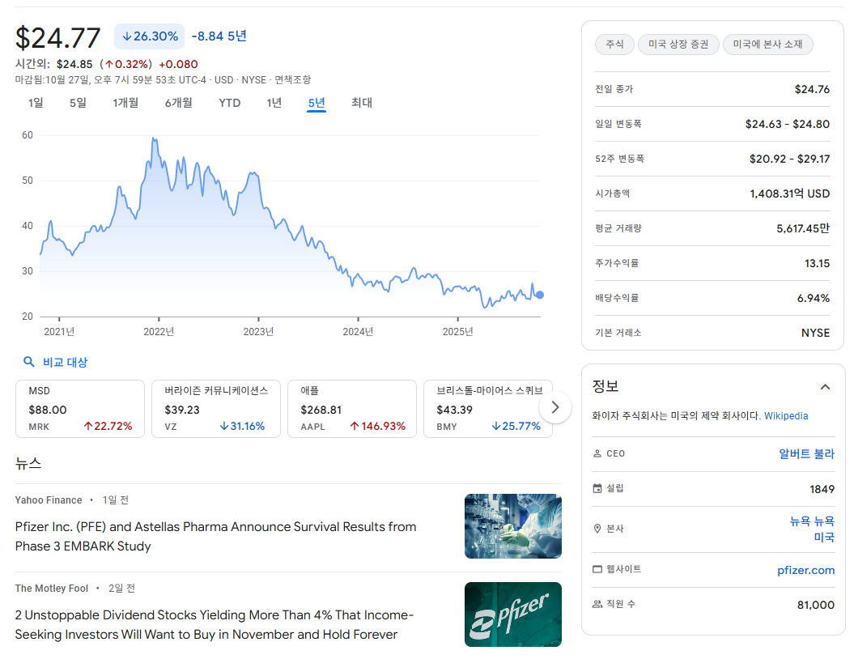Click the 직원 수 value 81,000
Screen dimensions: 854x659
click(816, 605)
